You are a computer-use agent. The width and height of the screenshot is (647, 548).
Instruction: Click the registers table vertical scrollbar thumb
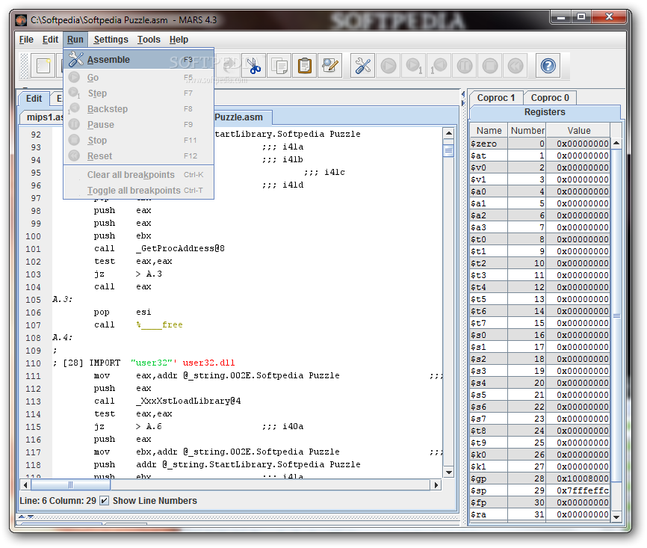(616, 316)
